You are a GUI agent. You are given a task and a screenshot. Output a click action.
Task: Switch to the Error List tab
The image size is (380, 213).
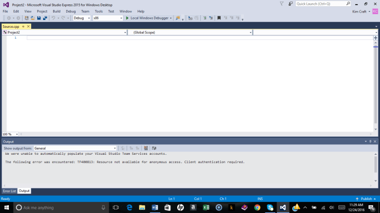click(x=9, y=191)
